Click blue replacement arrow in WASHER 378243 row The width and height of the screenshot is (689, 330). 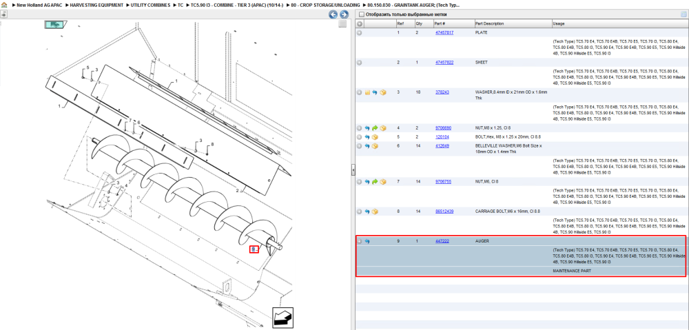[x=375, y=92]
